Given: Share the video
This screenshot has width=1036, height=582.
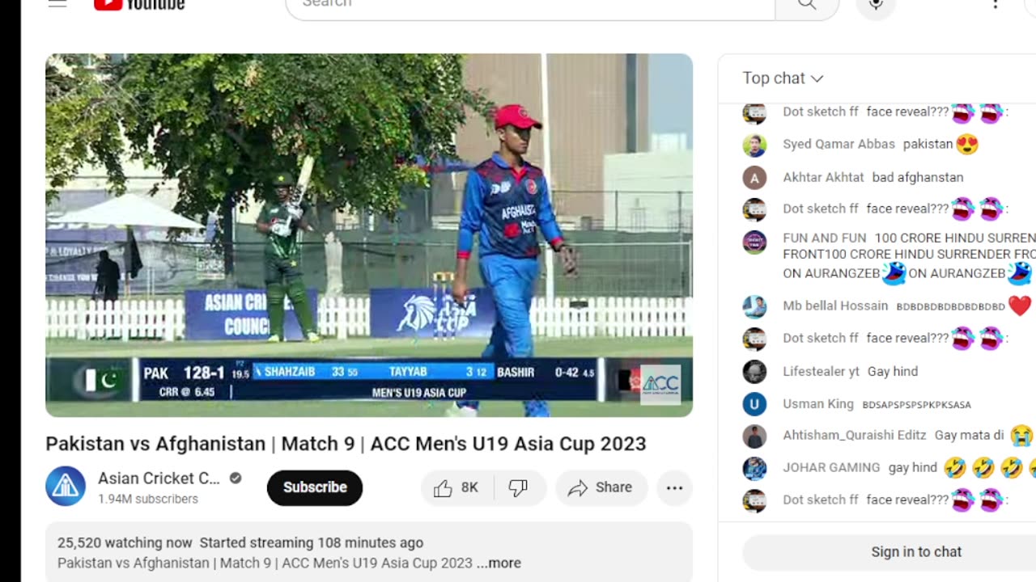Looking at the screenshot, I should click(x=601, y=488).
